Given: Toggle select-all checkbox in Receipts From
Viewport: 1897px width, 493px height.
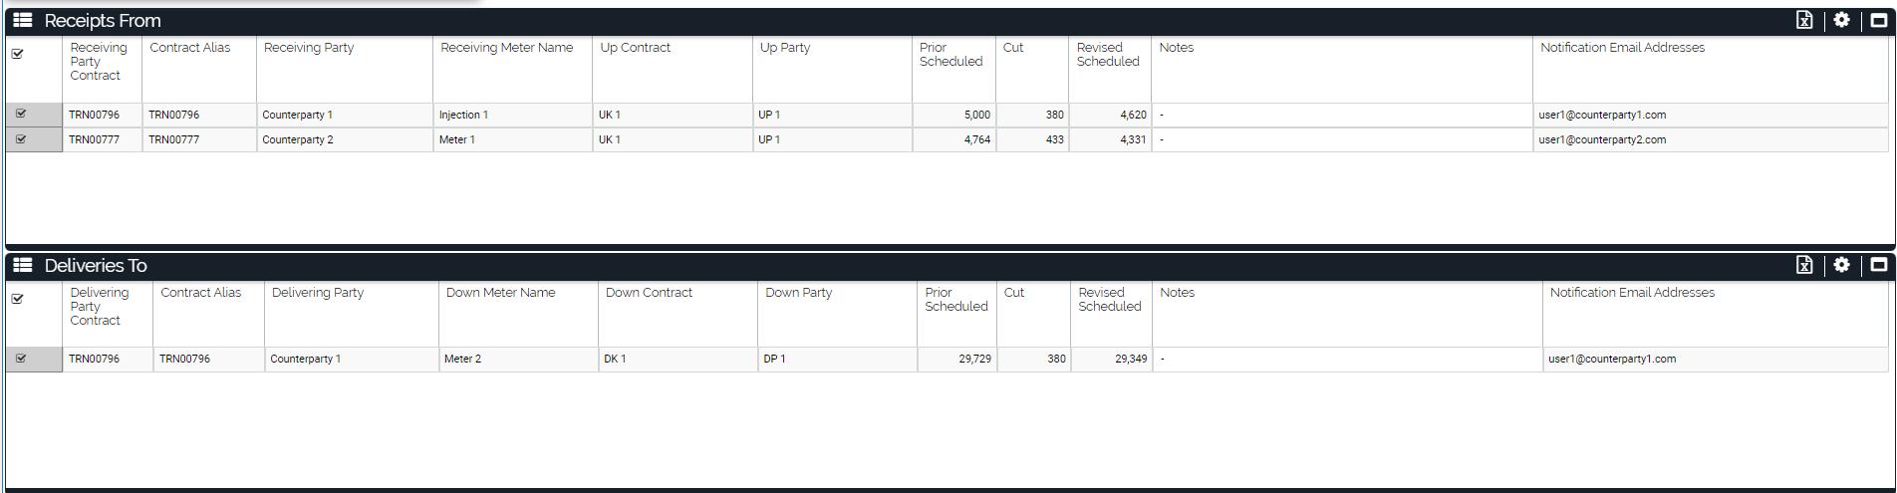Looking at the screenshot, I should pyautogui.click(x=18, y=54).
